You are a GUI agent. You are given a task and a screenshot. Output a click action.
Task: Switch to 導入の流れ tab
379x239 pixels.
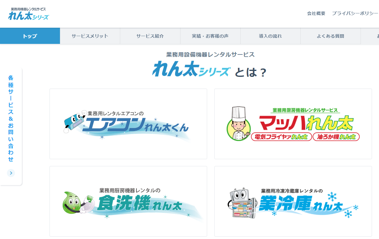tap(270, 36)
